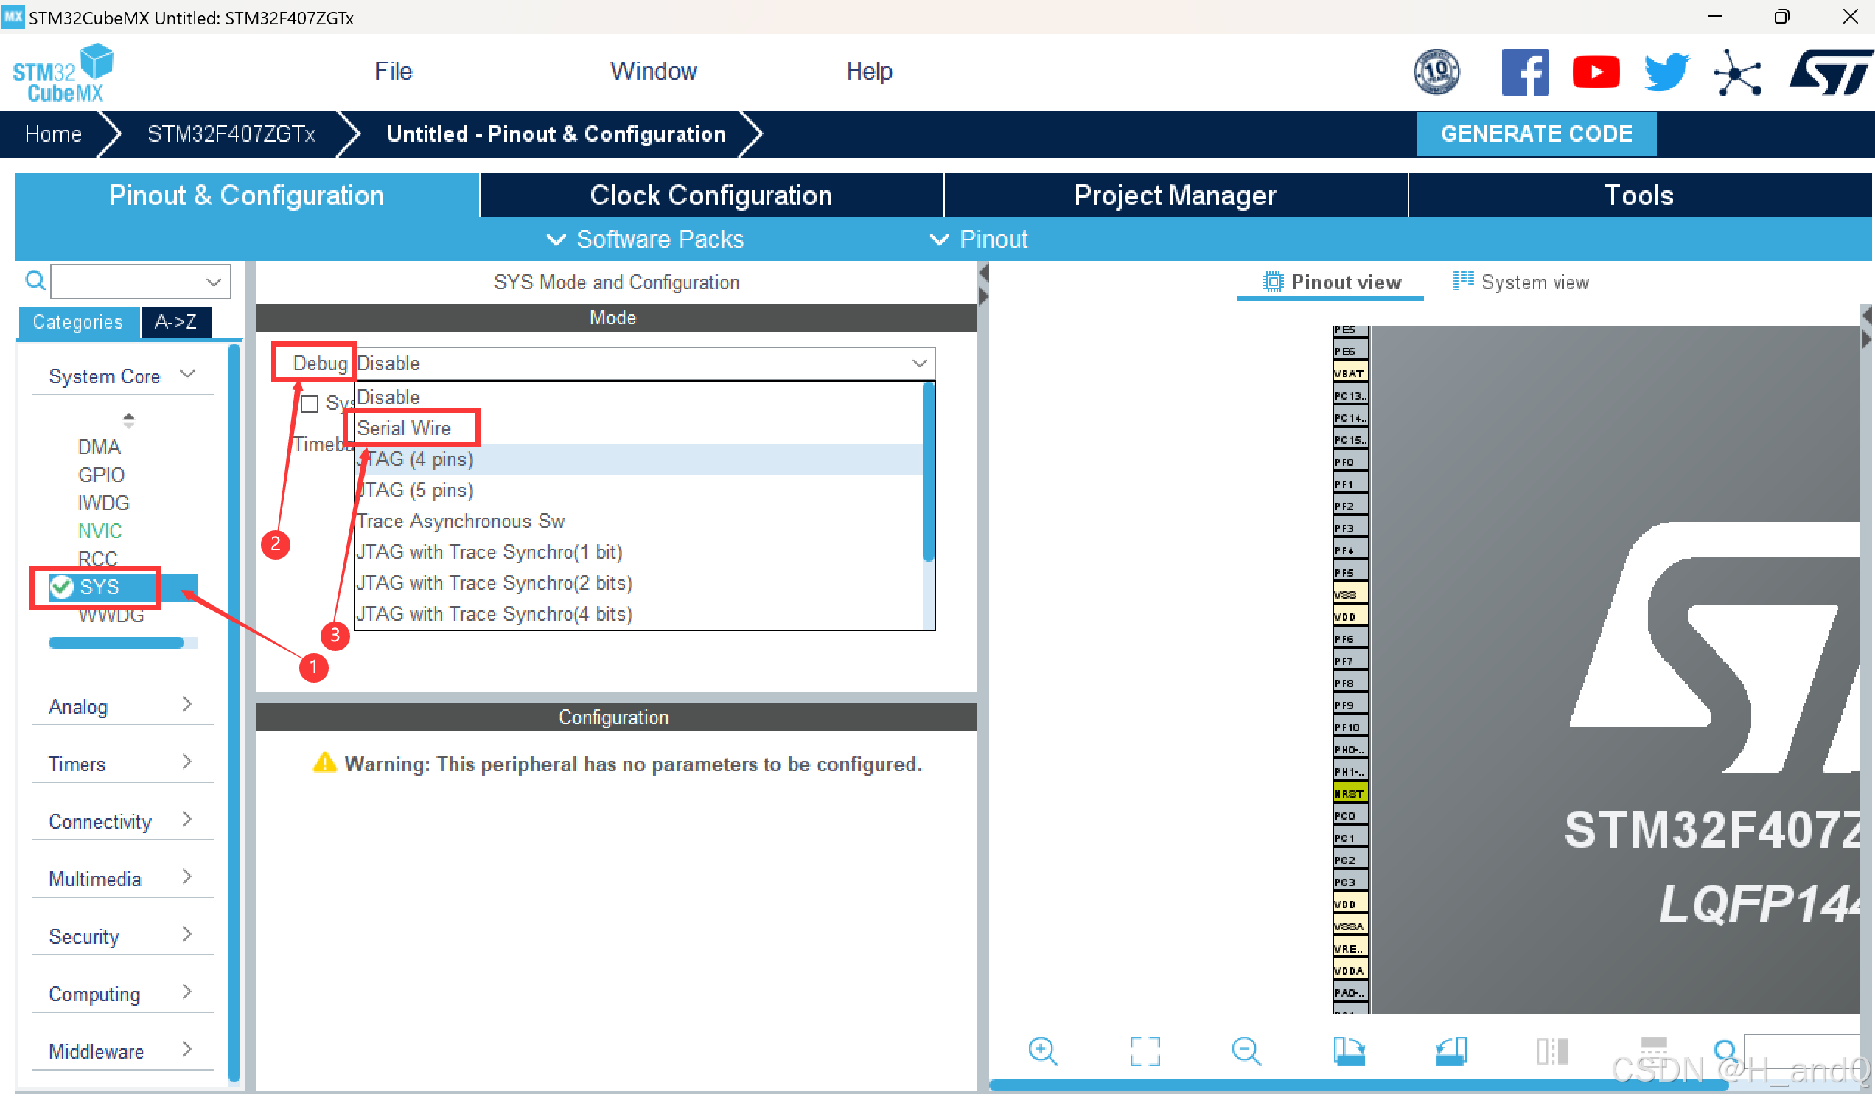Click the GENERATE CODE button

[1536, 134]
